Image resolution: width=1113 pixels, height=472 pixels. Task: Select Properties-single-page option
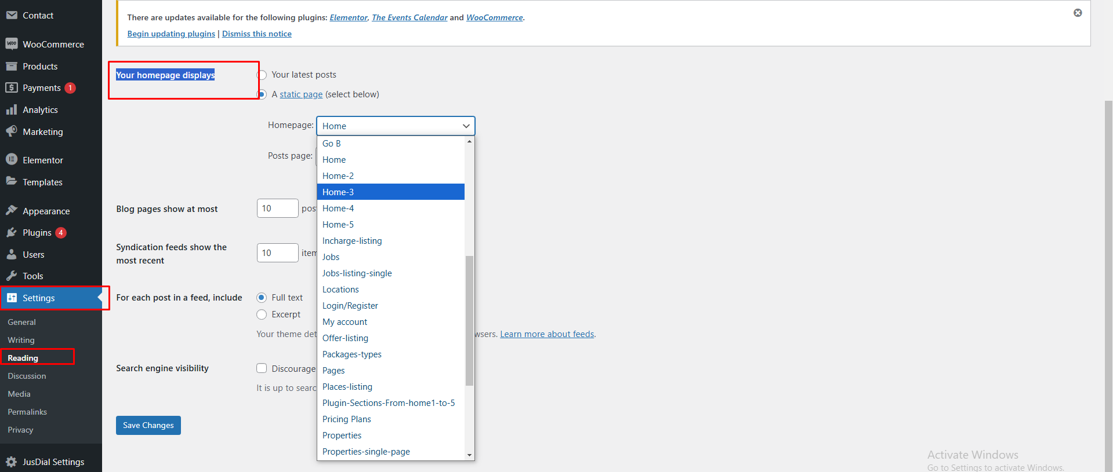coord(391,452)
